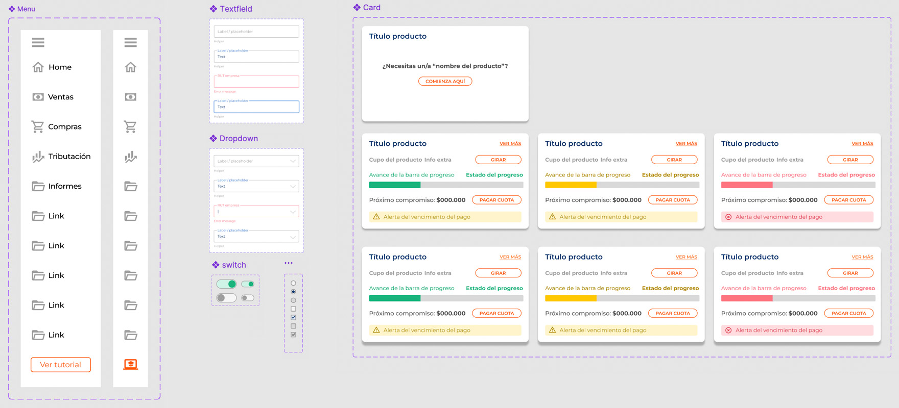Click the yellow progress bar in the upper card
This screenshot has height=408, width=899.
pyautogui.click(x=622, y=185)
